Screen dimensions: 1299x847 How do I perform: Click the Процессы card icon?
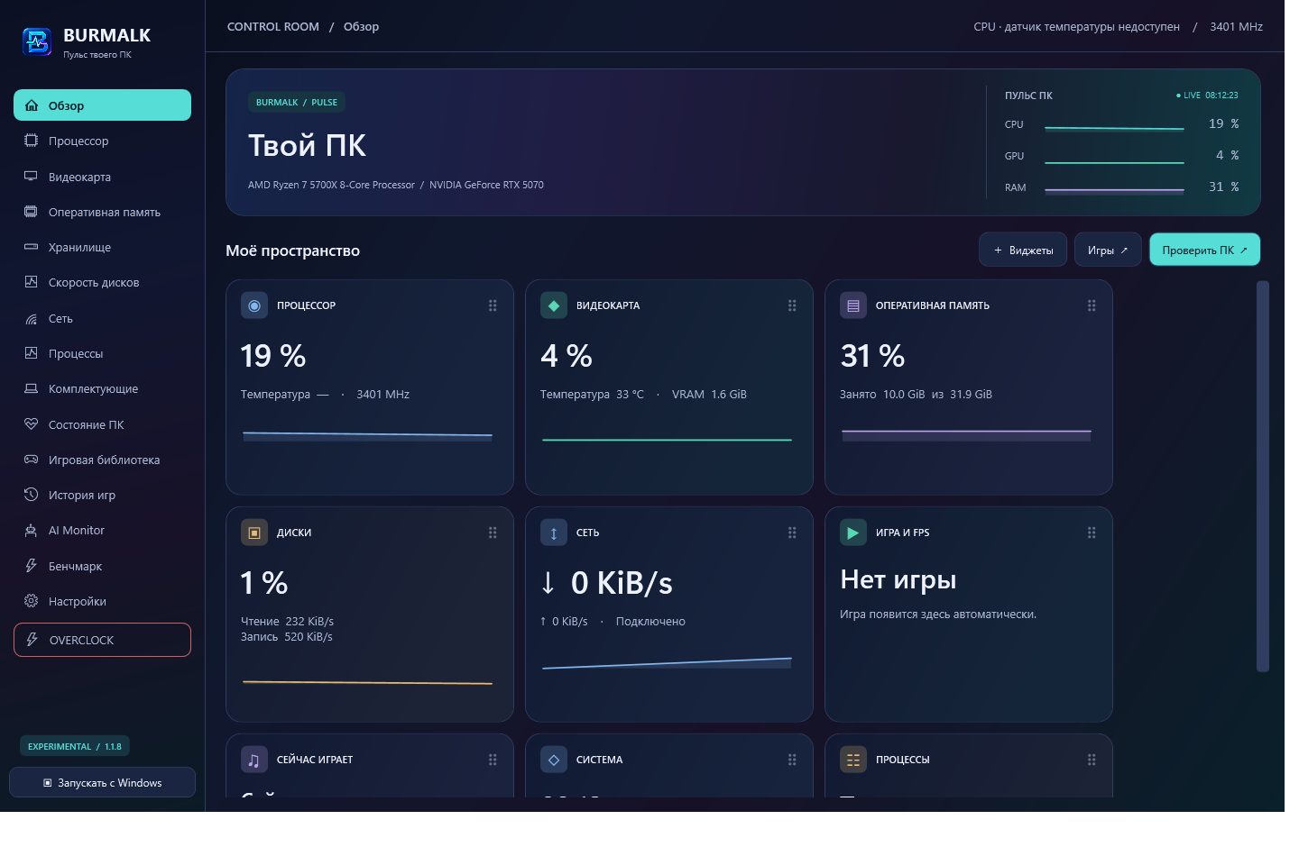click(853, 760)
